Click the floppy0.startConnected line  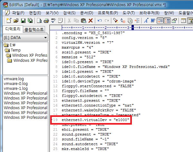[98, 86]
